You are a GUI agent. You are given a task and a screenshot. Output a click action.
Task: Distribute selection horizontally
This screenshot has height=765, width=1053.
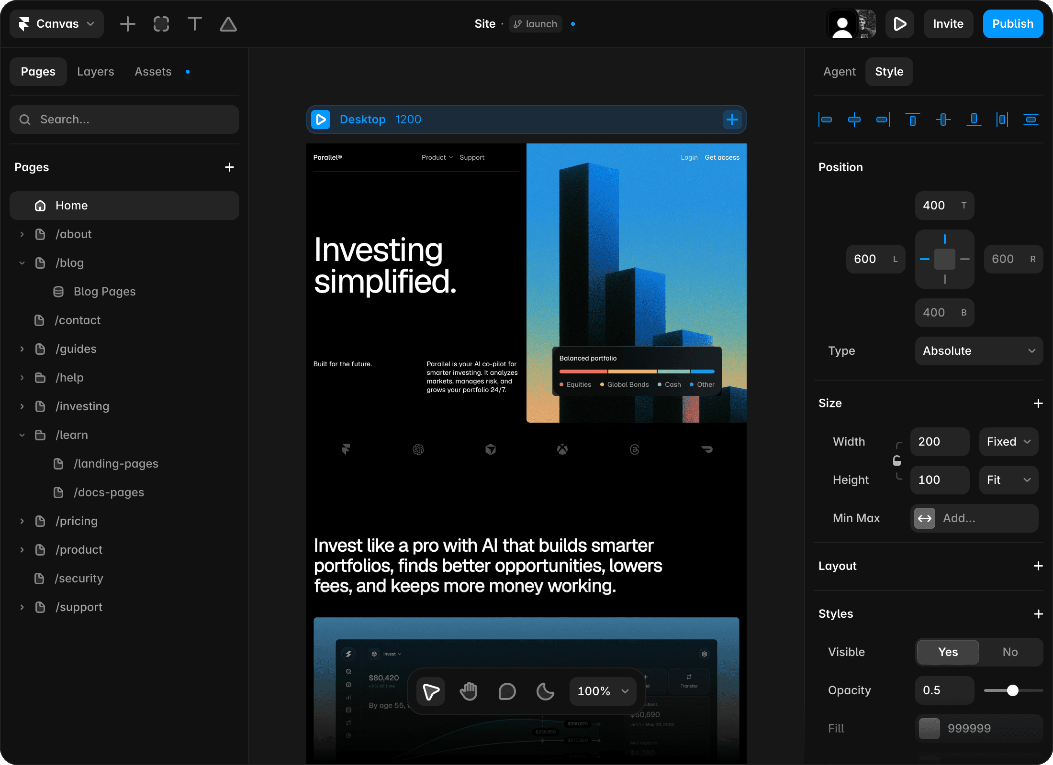click(x=1002, y=120)
